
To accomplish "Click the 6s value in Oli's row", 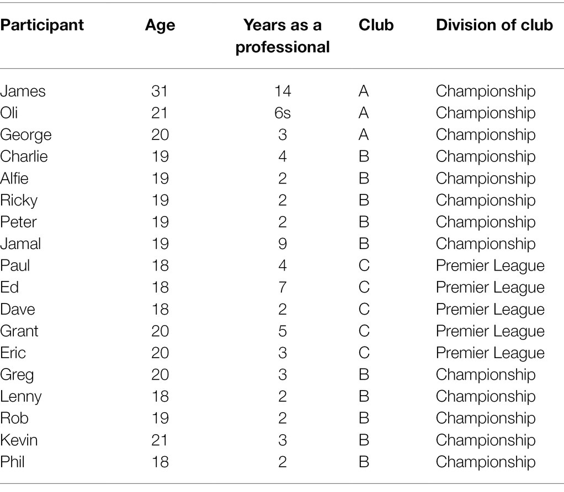I will pyautogui.click(x=283, y=113).
